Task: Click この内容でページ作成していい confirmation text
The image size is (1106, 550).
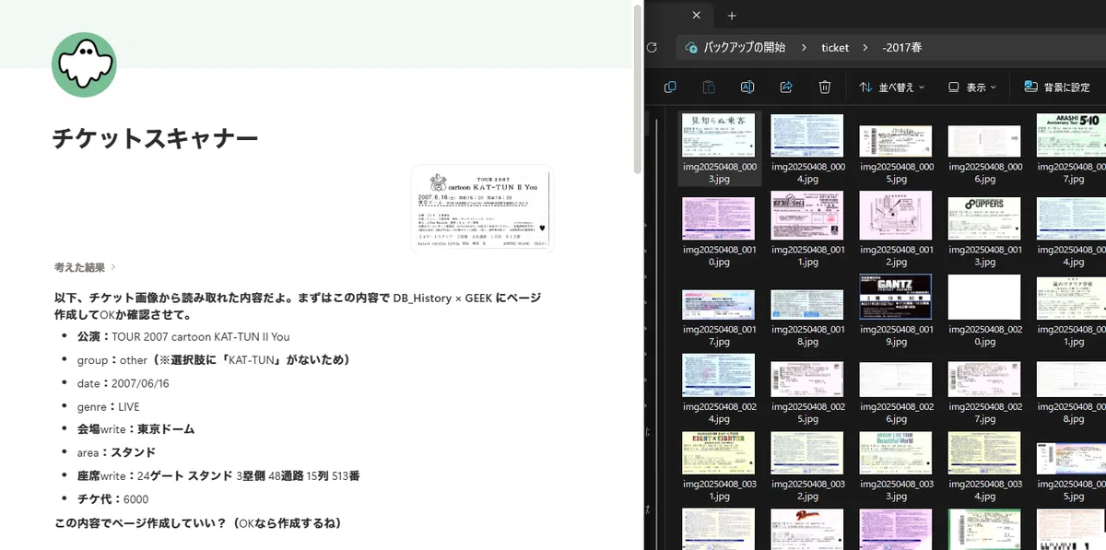Action: click(198, 523)
